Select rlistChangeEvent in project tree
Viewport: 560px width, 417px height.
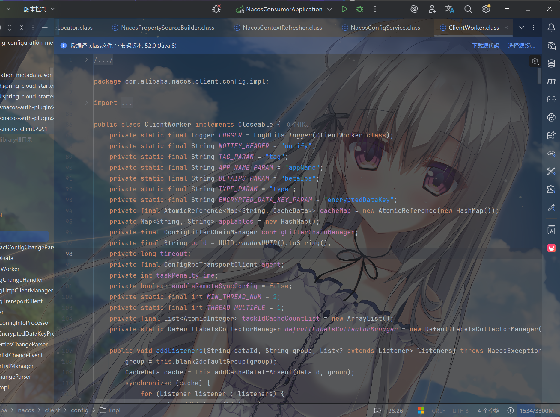[22, 355]
